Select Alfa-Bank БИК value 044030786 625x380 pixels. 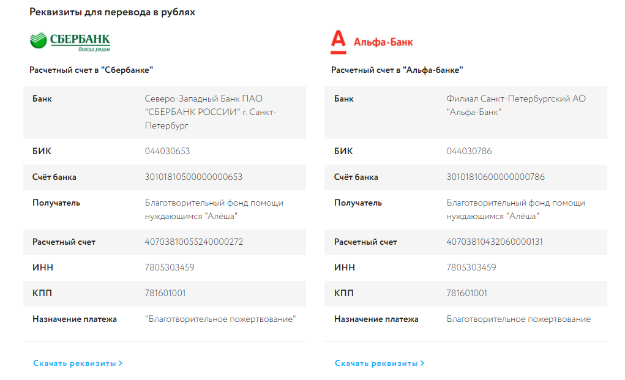click(469, 151)
